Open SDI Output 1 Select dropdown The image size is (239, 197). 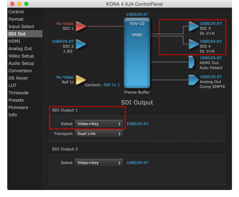tap(99, 124)
